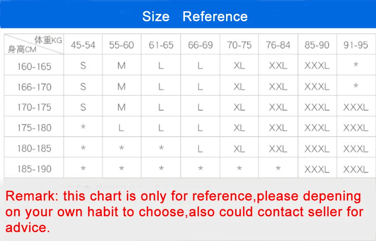
Task: Click the 166-170 height row label
Action: [34, 87]
